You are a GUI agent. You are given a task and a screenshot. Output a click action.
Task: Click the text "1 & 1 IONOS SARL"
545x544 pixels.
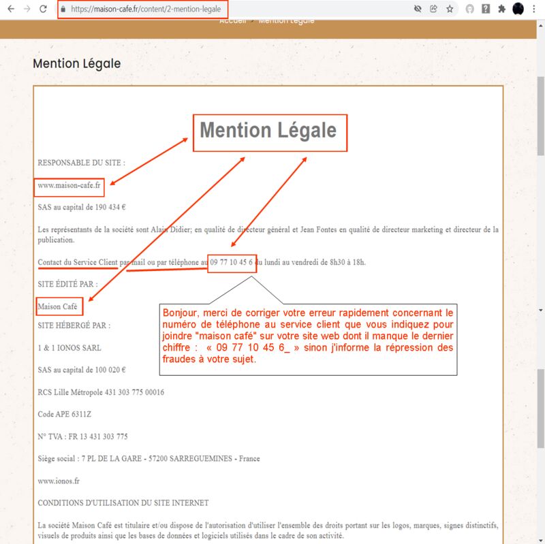pyautogui.click(x=69, y=348)
